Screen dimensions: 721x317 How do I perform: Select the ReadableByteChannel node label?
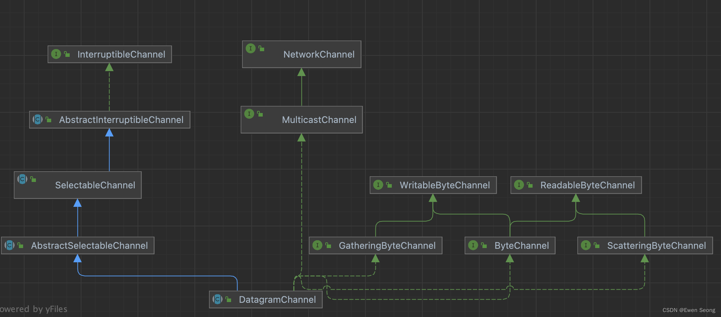point(587,185)
